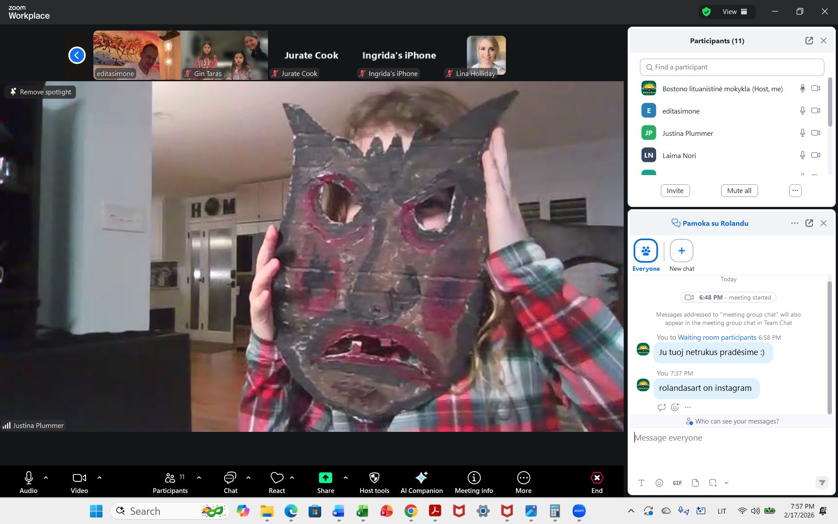Open the View menu at the top
Viewport: 838px width, 524px height.
[x=735, y=12]
